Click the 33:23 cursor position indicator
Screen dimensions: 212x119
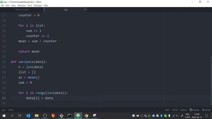pos(11,110)
